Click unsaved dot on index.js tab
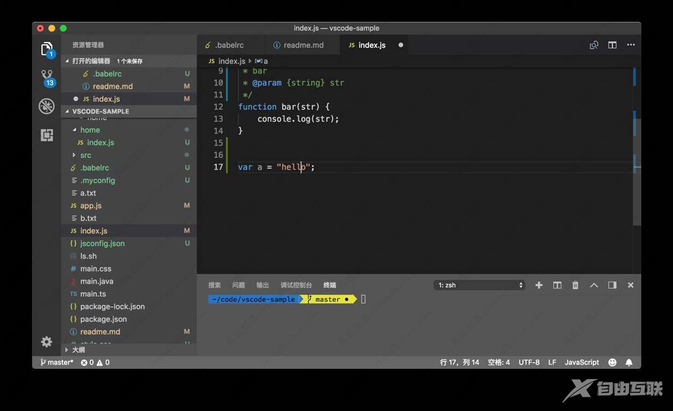The height and width of the screenshot is (411, 673). [x=400, y=45]
